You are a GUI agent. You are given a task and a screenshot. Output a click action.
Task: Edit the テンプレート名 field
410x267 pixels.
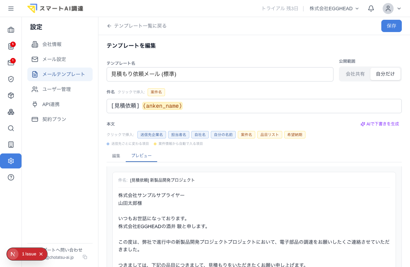click(220, 74)
